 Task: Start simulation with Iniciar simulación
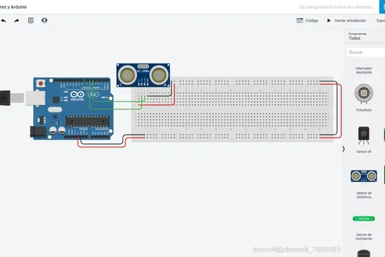tap(346, 21)
